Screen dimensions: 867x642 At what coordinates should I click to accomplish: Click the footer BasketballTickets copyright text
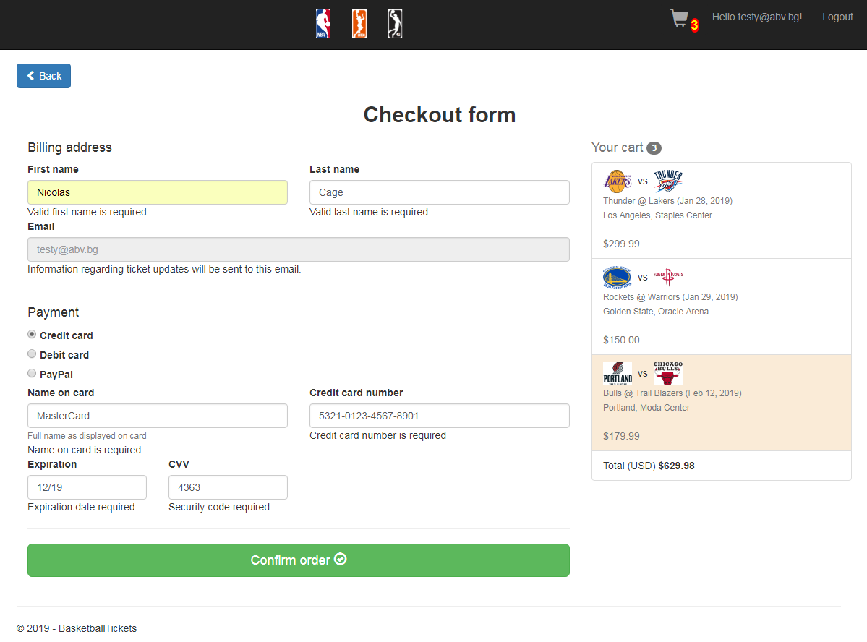(77, 628)
